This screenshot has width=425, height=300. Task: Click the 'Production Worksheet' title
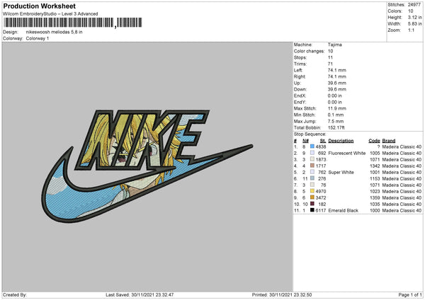point(39,6)
